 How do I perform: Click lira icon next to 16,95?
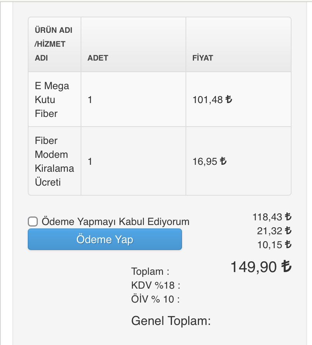[x=223, y=161]
